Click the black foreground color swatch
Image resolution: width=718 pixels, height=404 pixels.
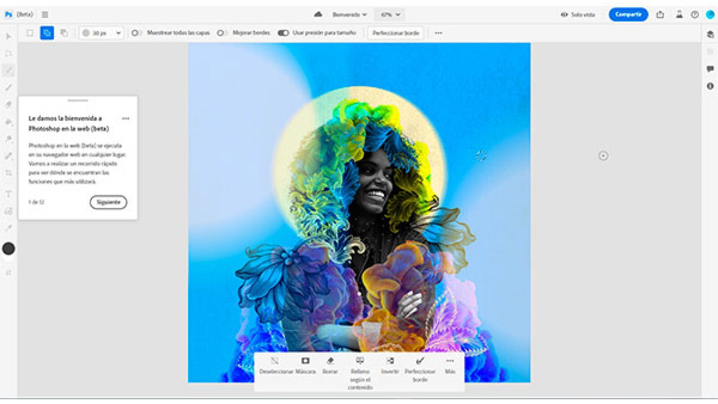(x=9, y=249)
